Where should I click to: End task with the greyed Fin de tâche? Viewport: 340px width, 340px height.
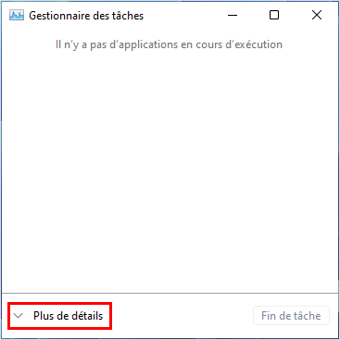291,316
